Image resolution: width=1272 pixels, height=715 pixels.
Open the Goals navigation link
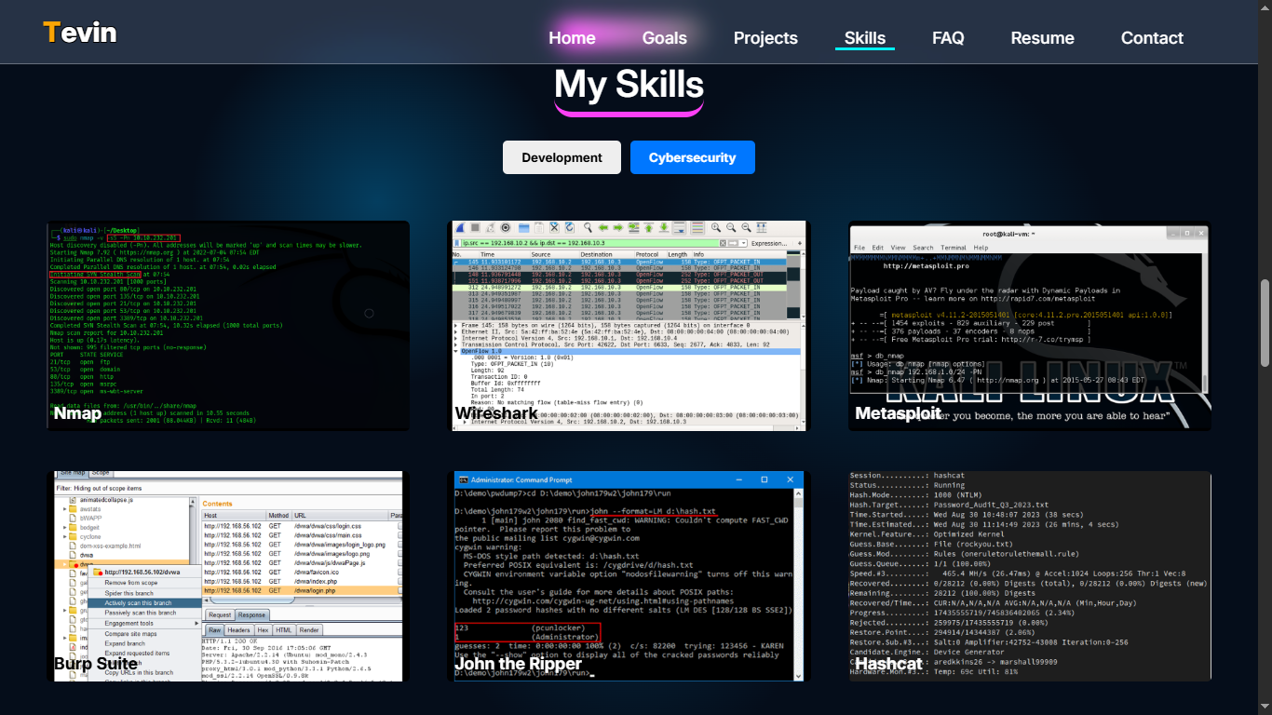(664, 38)
